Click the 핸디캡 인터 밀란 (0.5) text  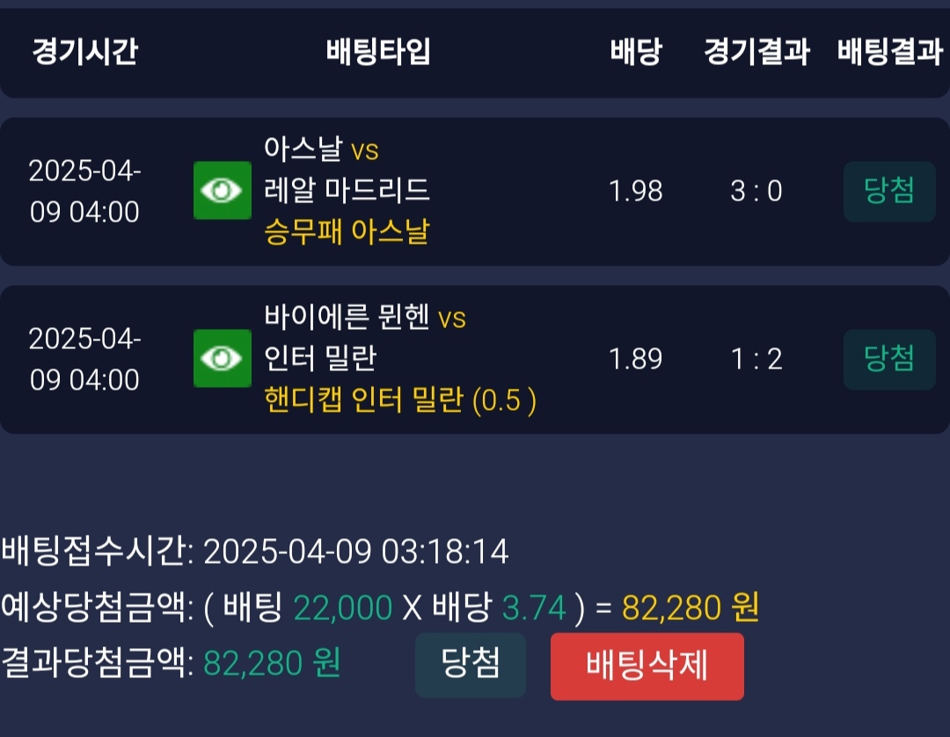pos(400,401)
